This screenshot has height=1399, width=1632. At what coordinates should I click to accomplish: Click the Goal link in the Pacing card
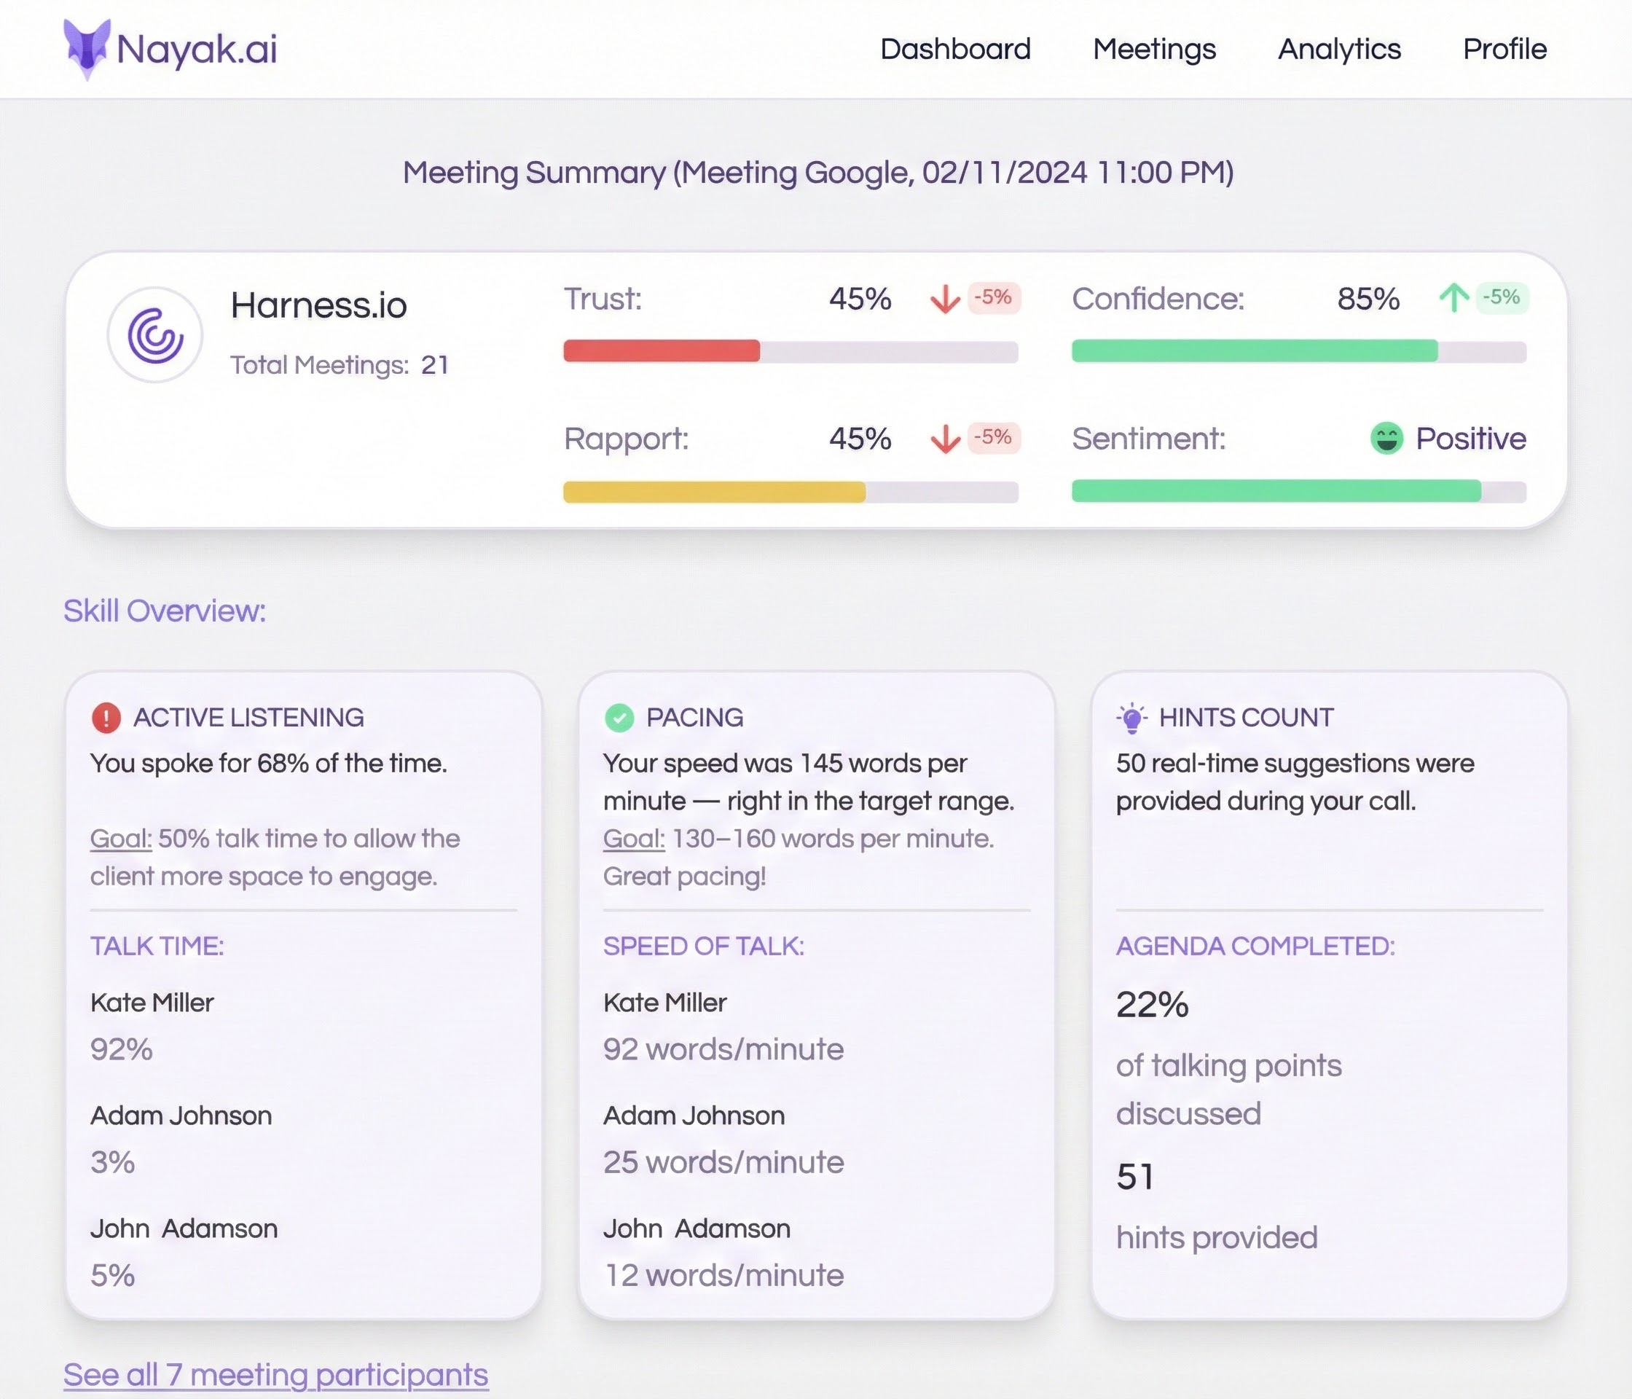(633, 838)
